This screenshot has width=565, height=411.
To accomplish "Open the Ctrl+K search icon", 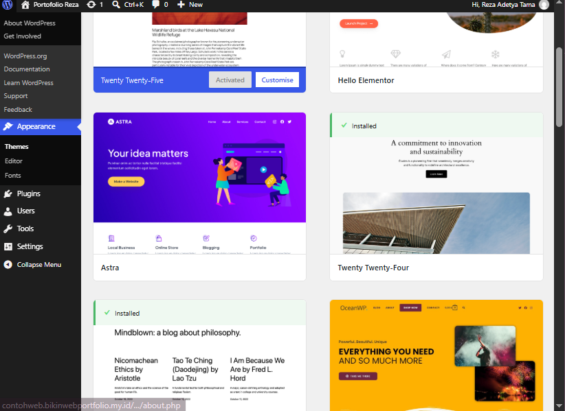I will pos(115,5).
